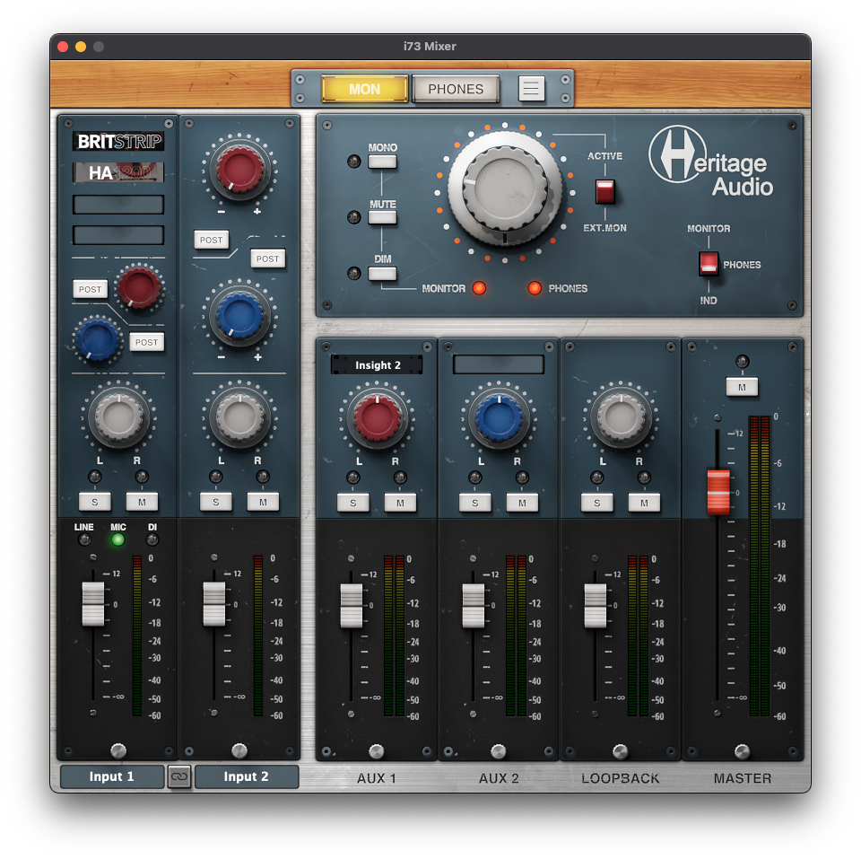Screen dimensions: 861x859
Task: Click the Input 1 fader handle
Action: click(93, 604)
